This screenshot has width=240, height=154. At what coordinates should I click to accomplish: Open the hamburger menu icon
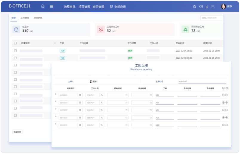[x=51, y=6]
